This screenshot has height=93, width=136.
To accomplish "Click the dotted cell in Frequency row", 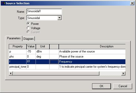I will coord(54,62).
